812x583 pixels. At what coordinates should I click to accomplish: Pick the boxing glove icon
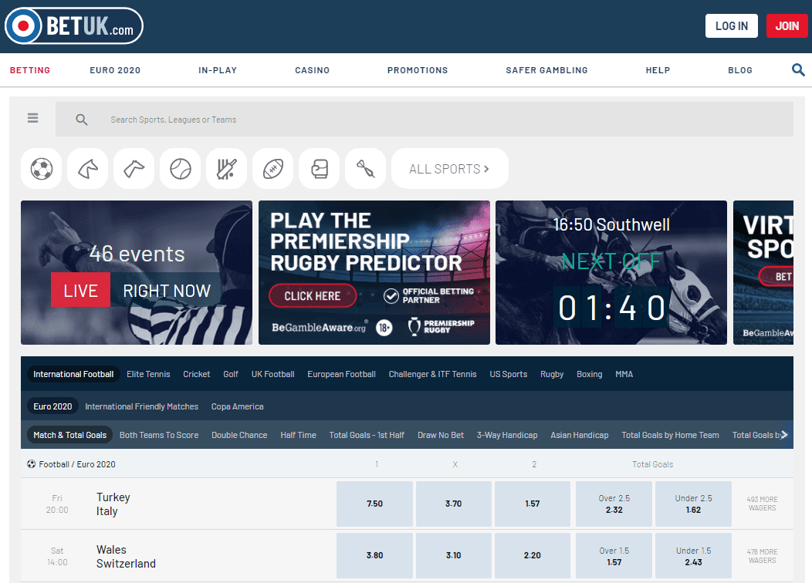(x=319, y=168)
